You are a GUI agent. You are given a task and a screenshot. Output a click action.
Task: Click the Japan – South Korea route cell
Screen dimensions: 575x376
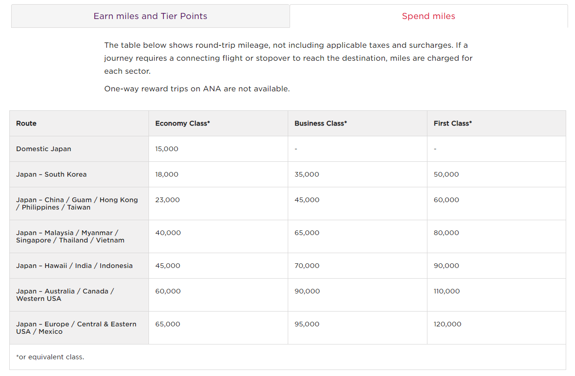[52, 174]
